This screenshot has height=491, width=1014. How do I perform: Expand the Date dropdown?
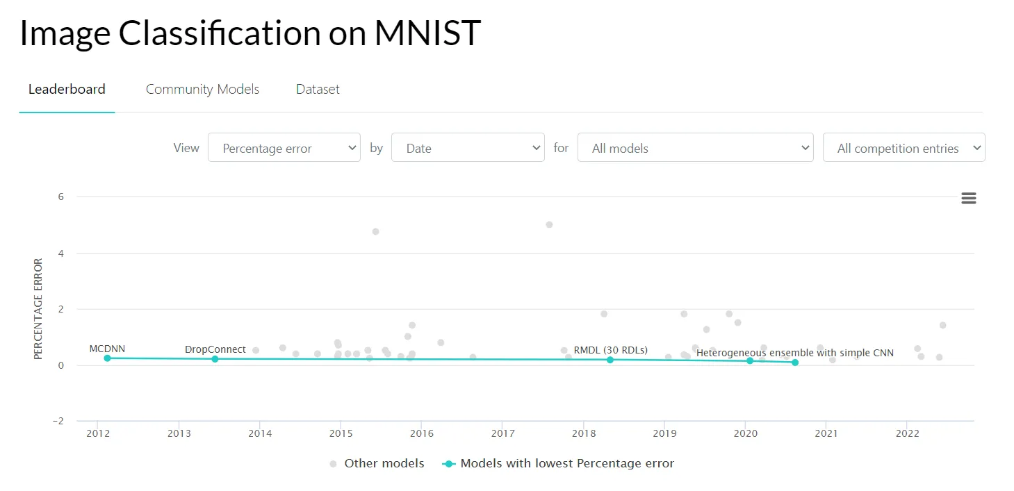coord(467,148)
